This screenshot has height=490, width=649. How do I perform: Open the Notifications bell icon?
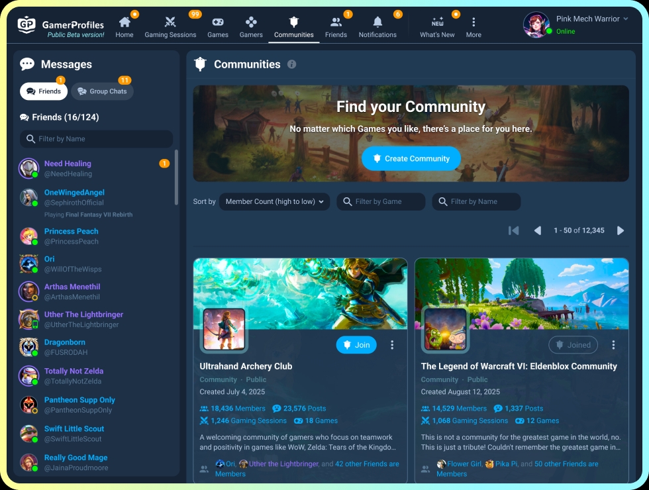pyautogui.click(x=377, y=21)
